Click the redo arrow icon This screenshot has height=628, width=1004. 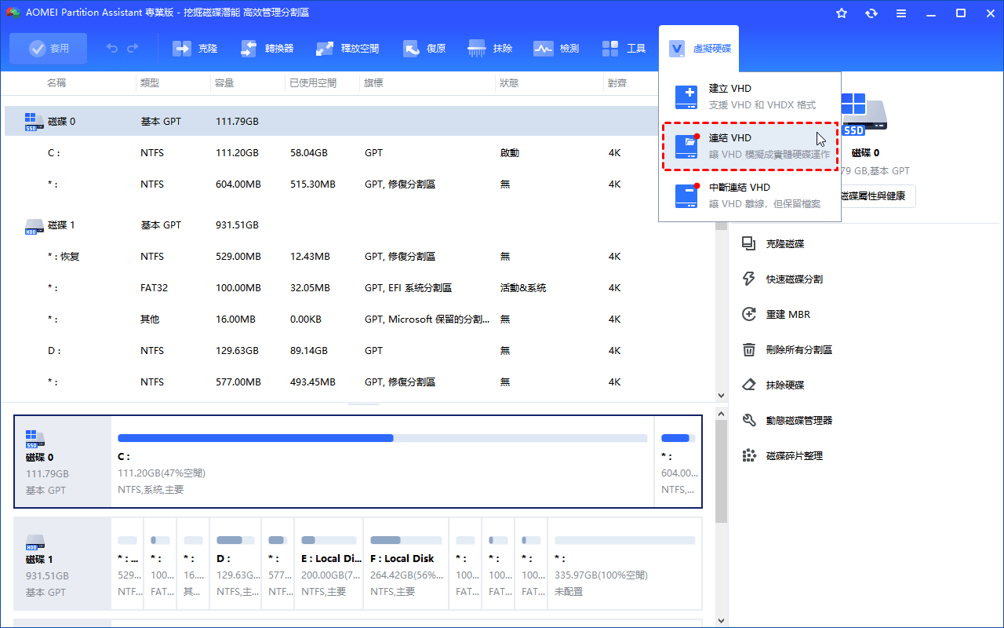[133, 49]
